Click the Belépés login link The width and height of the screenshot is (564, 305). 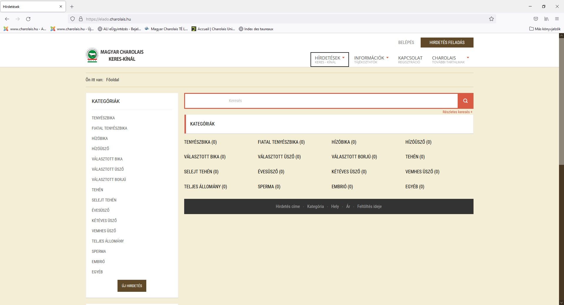click(x=406, y=43)
